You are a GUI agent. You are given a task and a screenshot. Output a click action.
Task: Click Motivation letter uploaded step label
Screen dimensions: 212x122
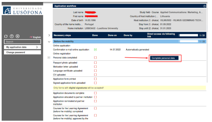click(x=65, y=67)
